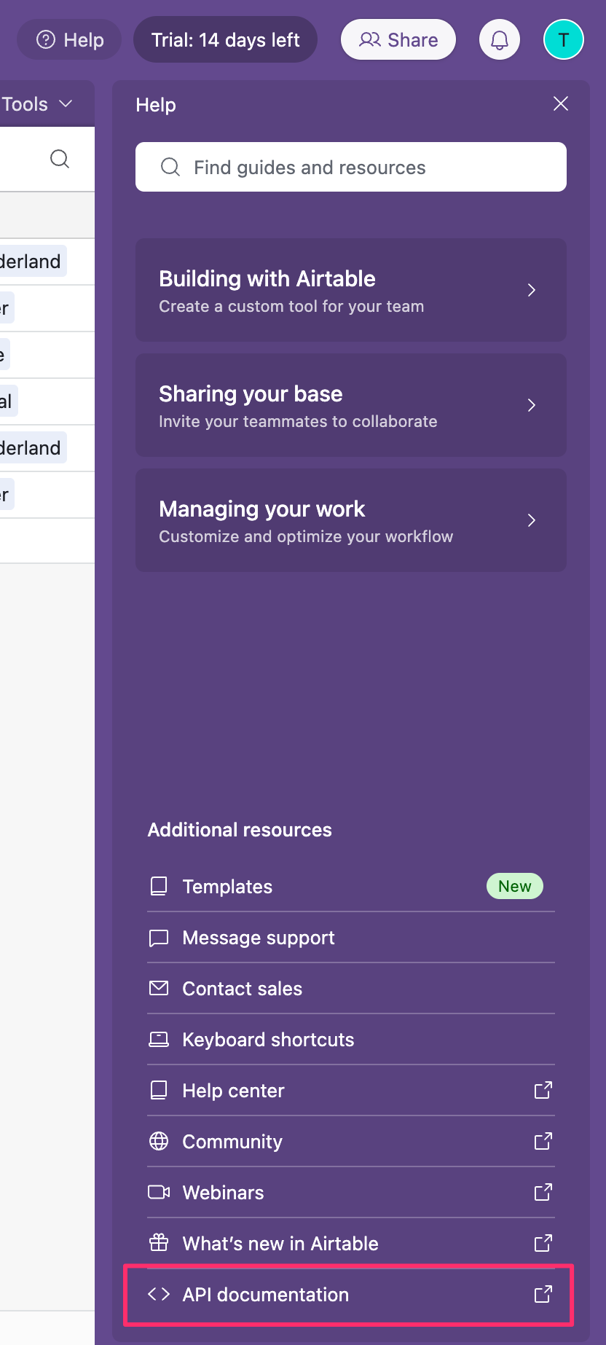Open notifications bell icon

click(x=500, y=39)
